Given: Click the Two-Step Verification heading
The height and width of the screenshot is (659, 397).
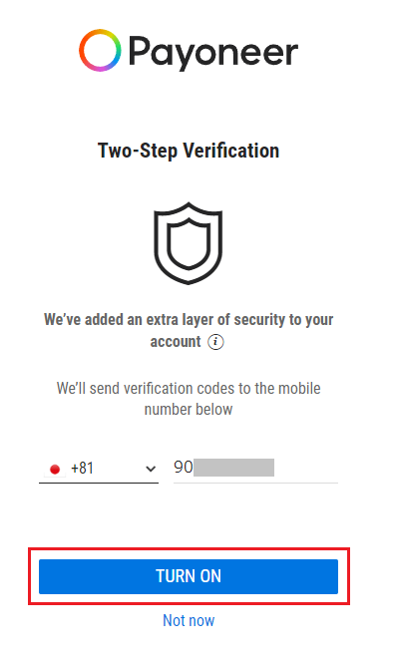Looking at the screenshot, I should point(189,151).
